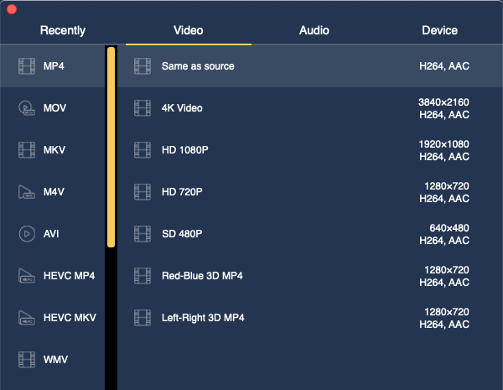Switch to the Recently tab
The image size is (503, 390).
63,31
